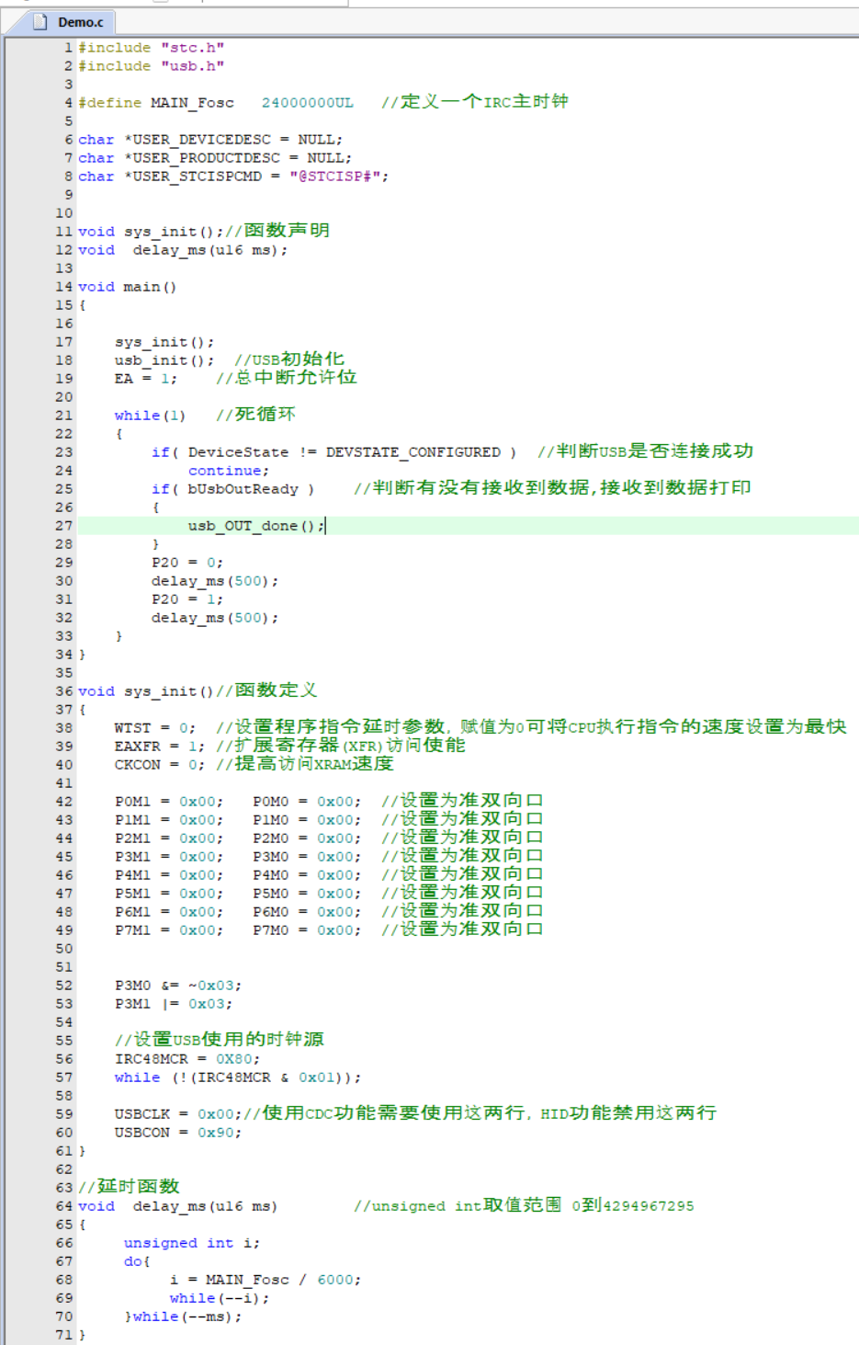Click the P3M0 &= ~0x03; statement
Screen dimensions: 859x1345
pyautogui.click(x=178, y=986)
